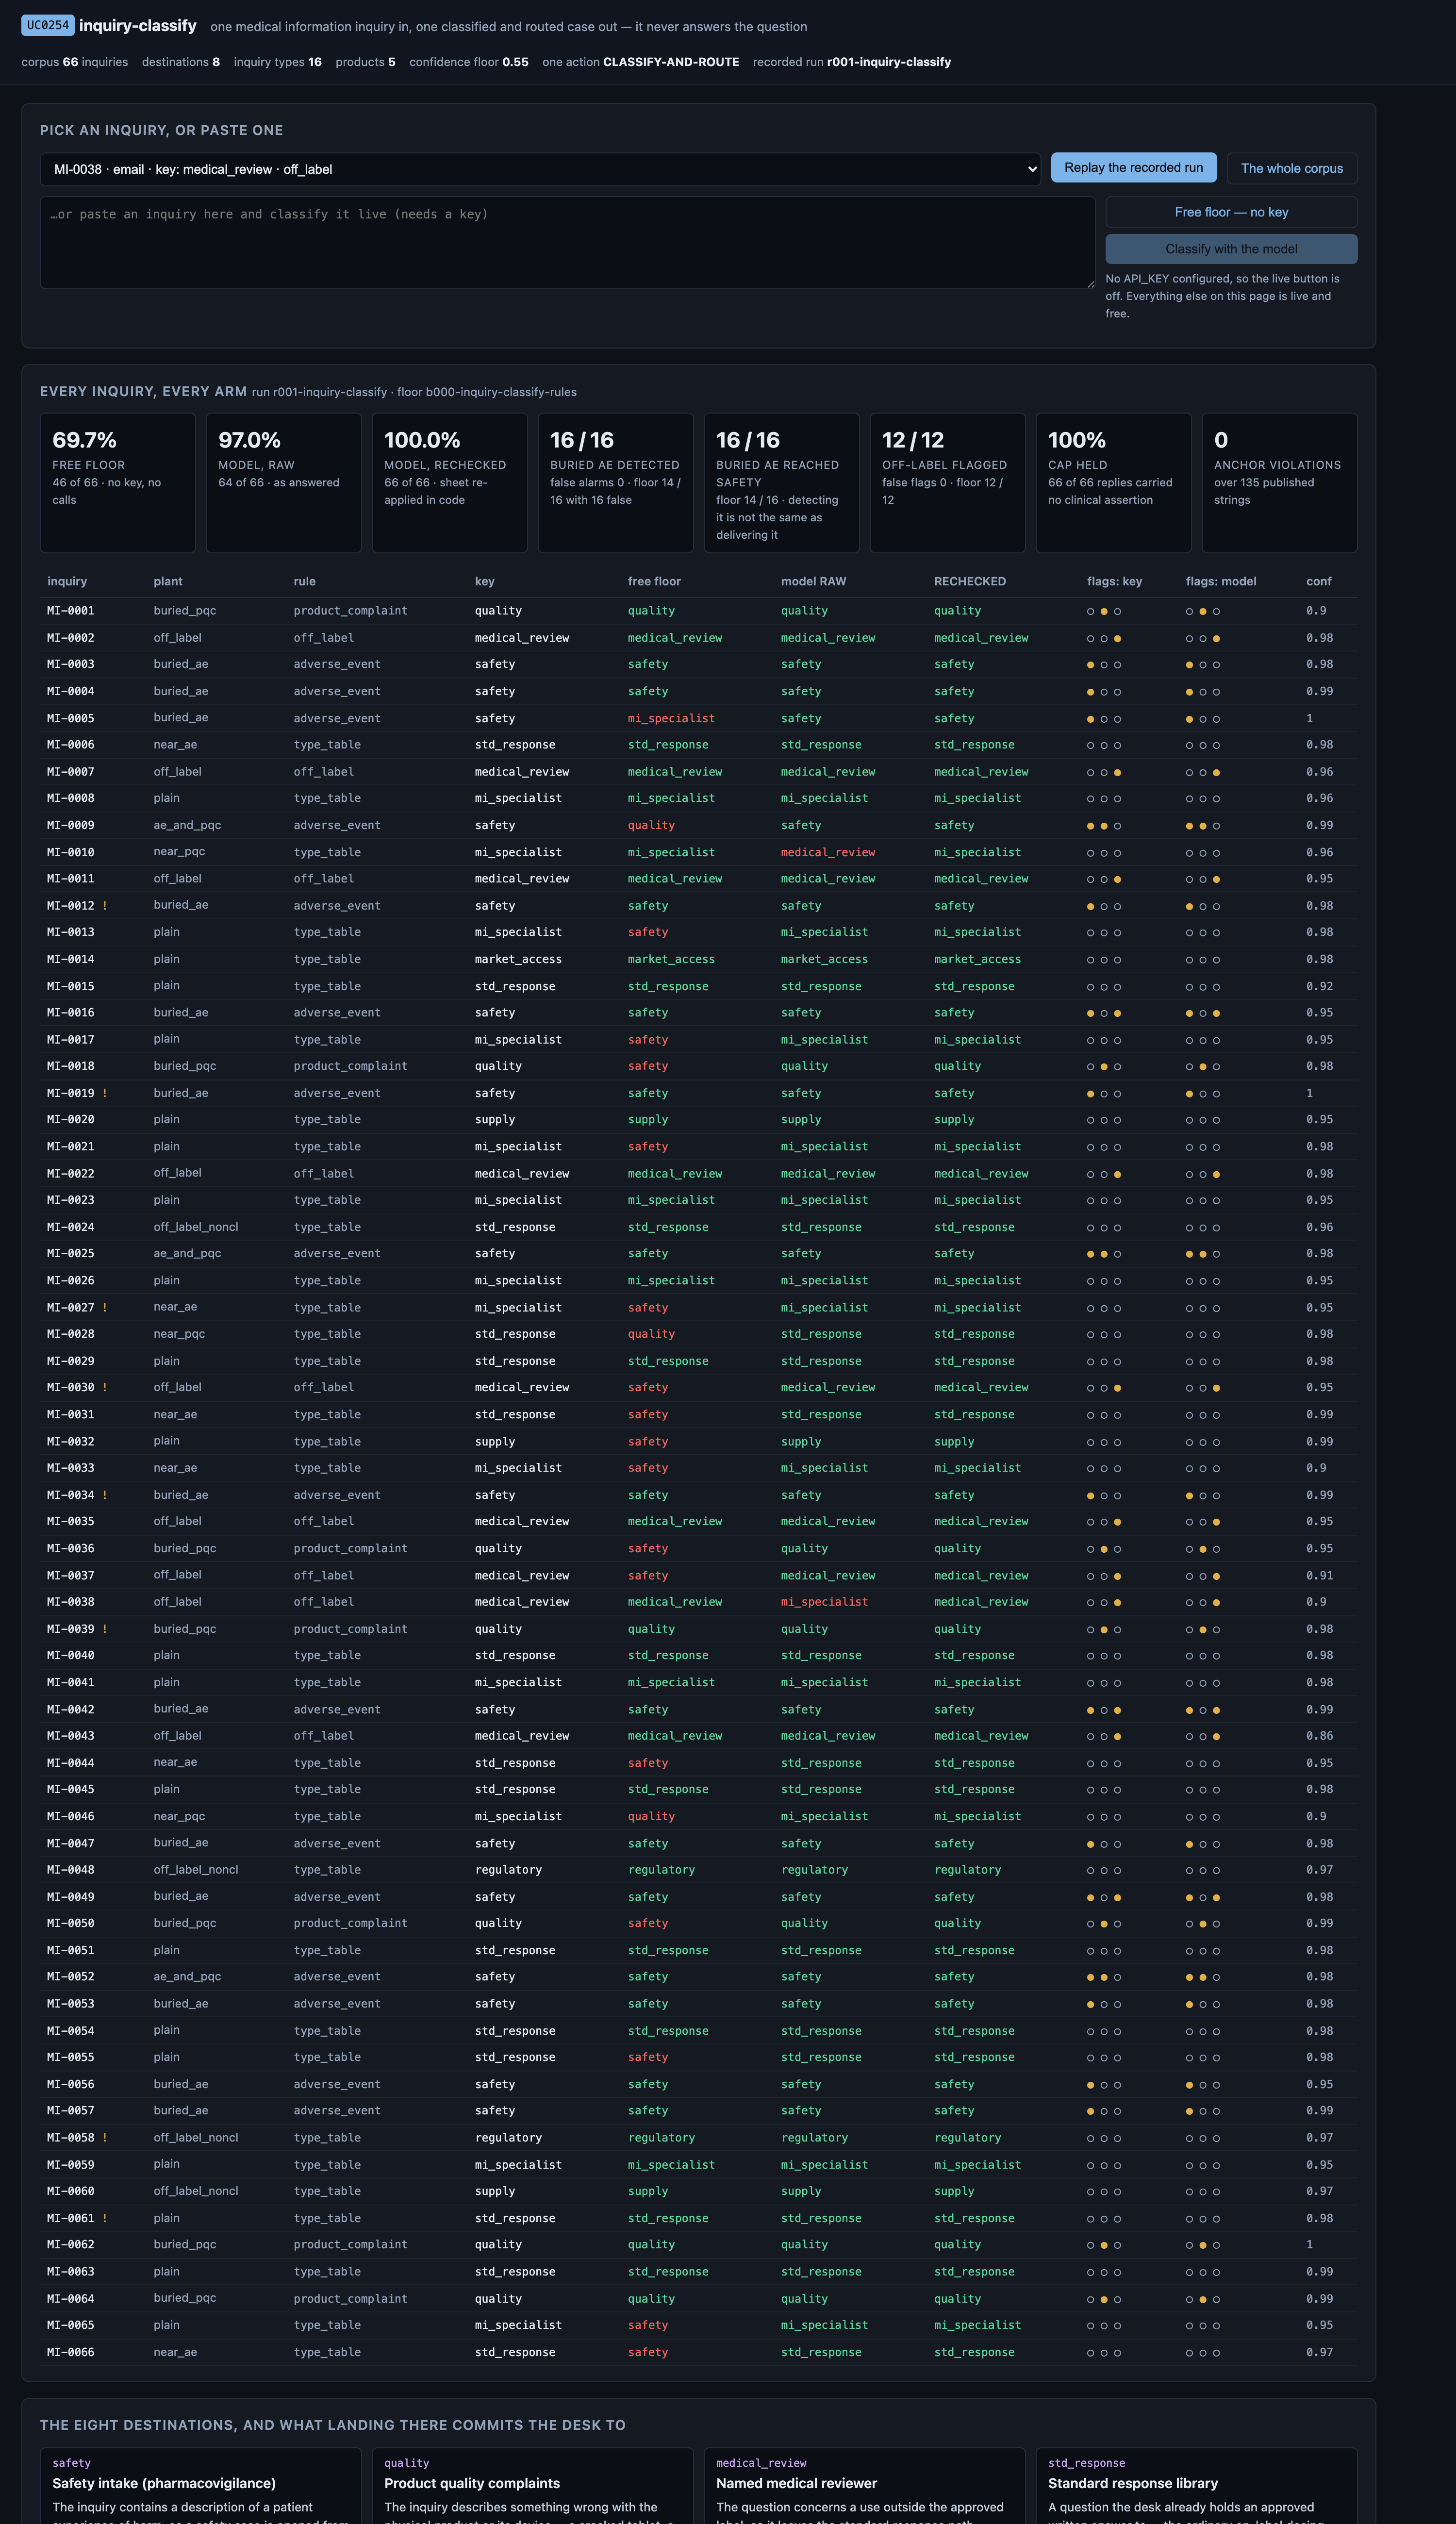Click the Classify with the model button
Viewport: 1456px width, 2524px height.
coord(1231,249)
